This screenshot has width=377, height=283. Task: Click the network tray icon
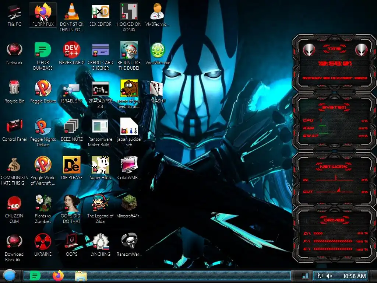click(x=320, y=276)
